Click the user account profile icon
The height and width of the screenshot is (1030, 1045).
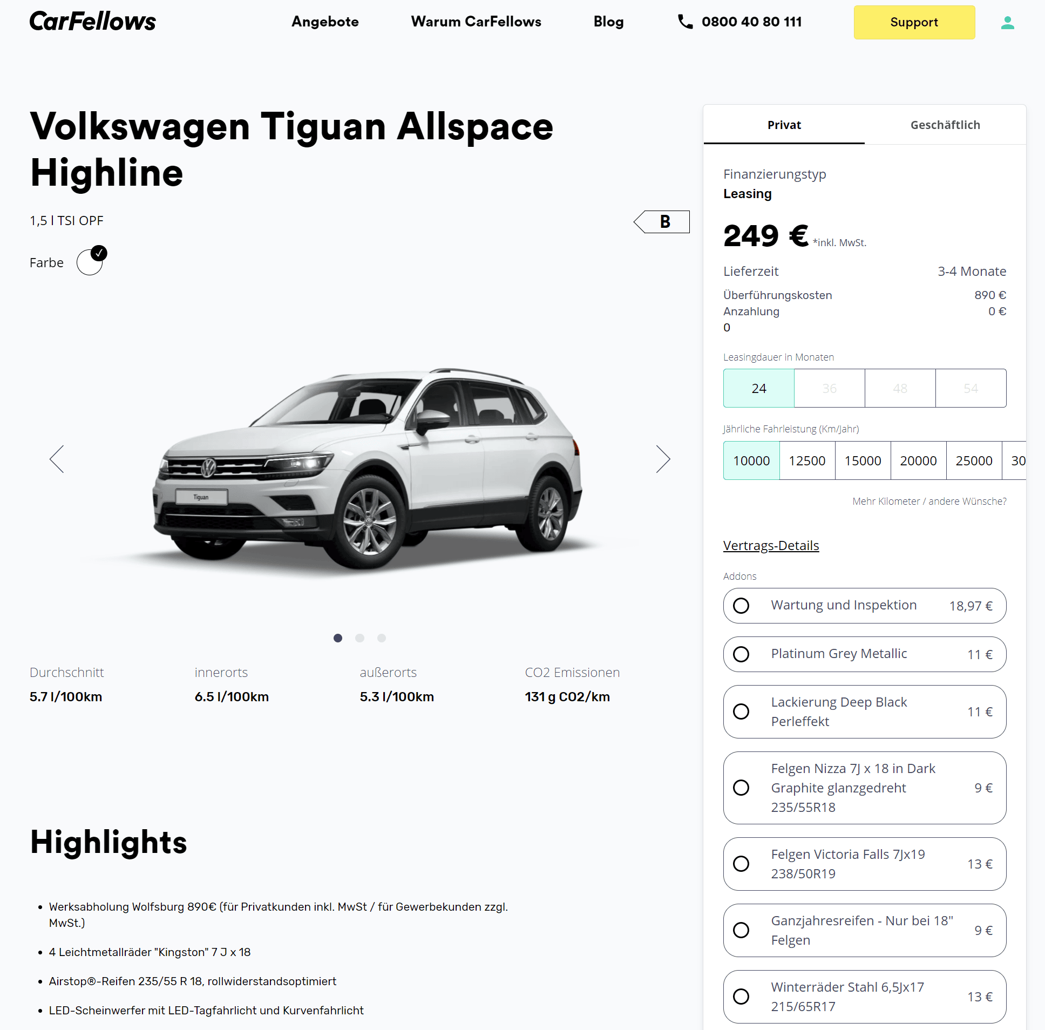pos(1007,22)
